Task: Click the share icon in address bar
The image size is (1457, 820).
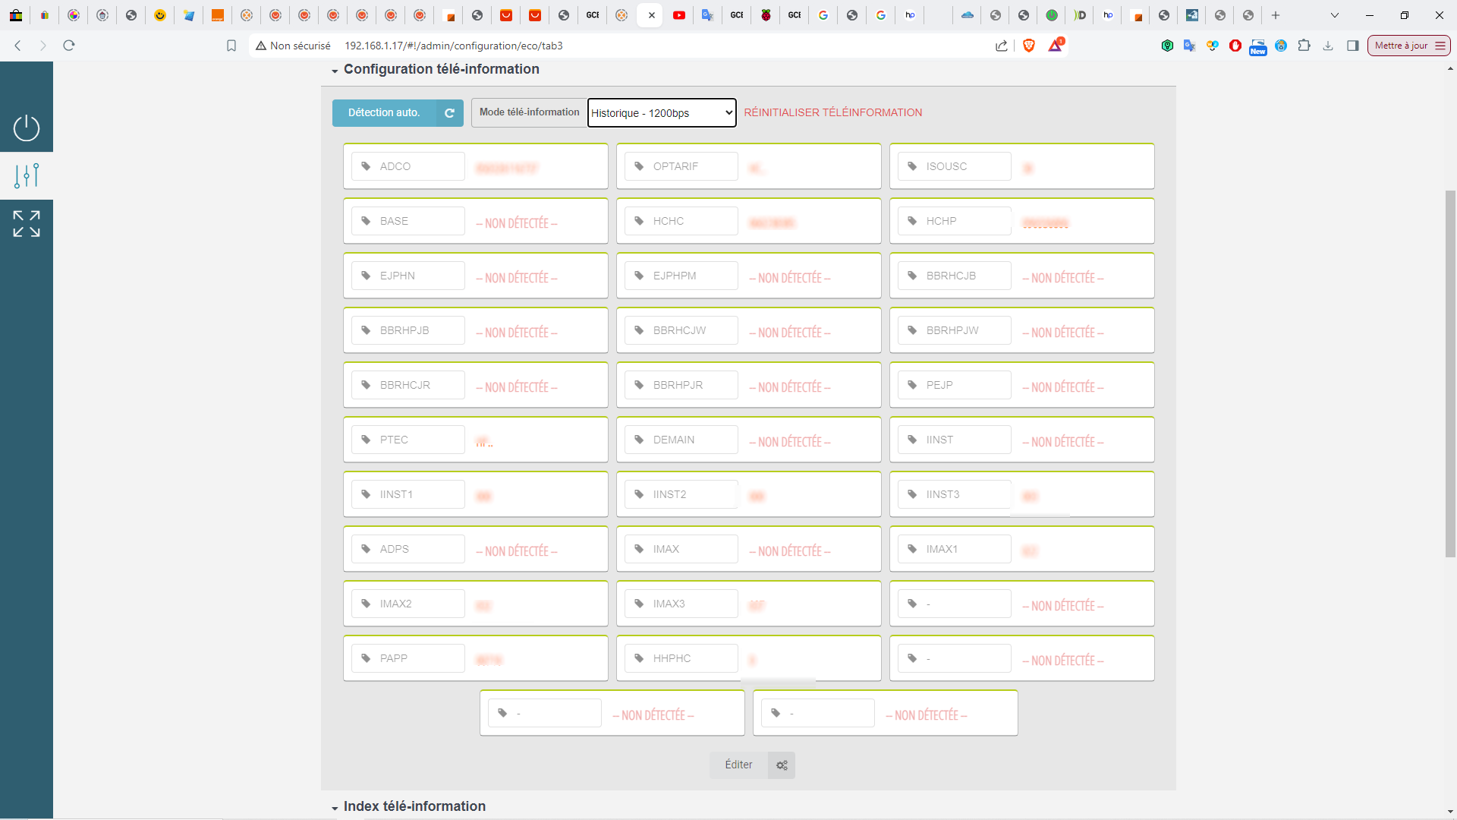Action: coord(1002,46)
